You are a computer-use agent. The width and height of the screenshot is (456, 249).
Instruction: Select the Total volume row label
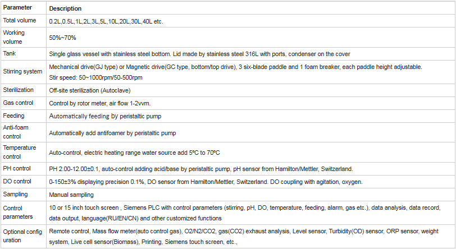tap(20, 21)
